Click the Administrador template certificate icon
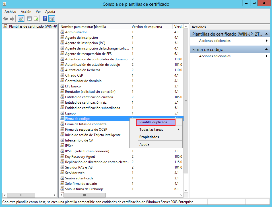Screen dimensions: 272x207 pos(62,32)
